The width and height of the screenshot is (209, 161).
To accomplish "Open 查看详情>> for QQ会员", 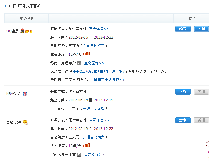I will 99,29.
